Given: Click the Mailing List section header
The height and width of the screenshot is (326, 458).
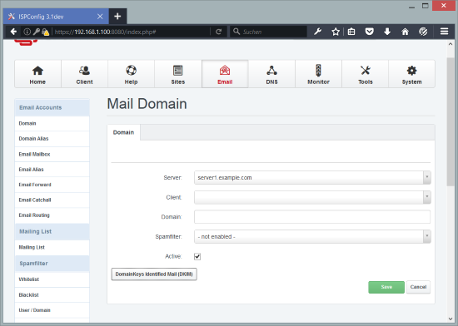Looking at the screenshot, I should click(52, 231).
